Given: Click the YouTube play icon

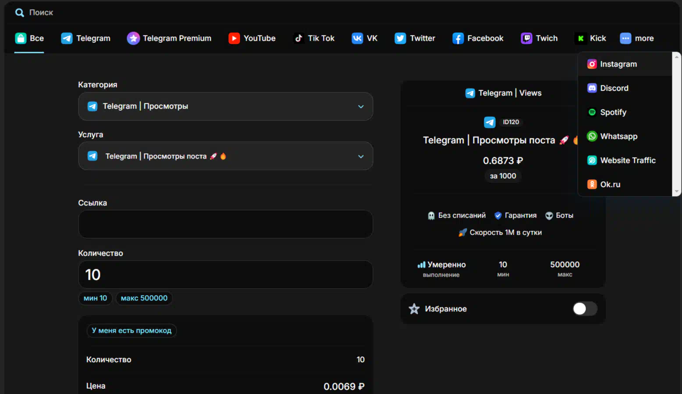Looking at the screenshot, I should point(234,39).
